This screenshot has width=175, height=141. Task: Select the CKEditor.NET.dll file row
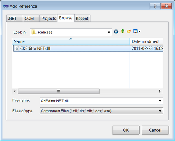pyautogui.click(x=88, y=48)
